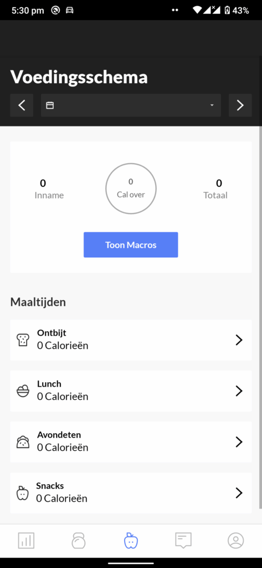Click the Toon Macros button
Viewport: 262px width, 568px height.
(x=131, y=245)
